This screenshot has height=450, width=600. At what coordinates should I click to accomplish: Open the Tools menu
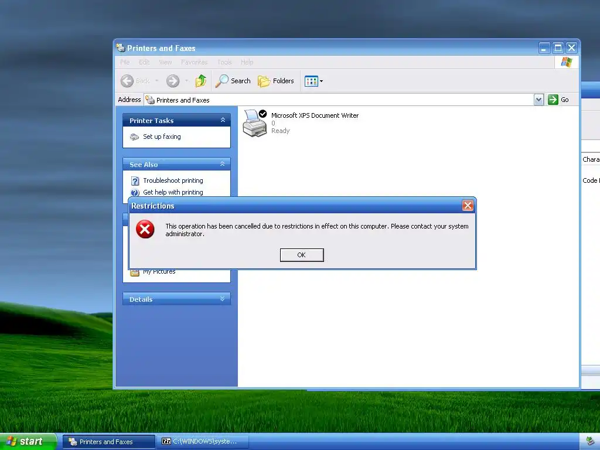tap(224, 62)
